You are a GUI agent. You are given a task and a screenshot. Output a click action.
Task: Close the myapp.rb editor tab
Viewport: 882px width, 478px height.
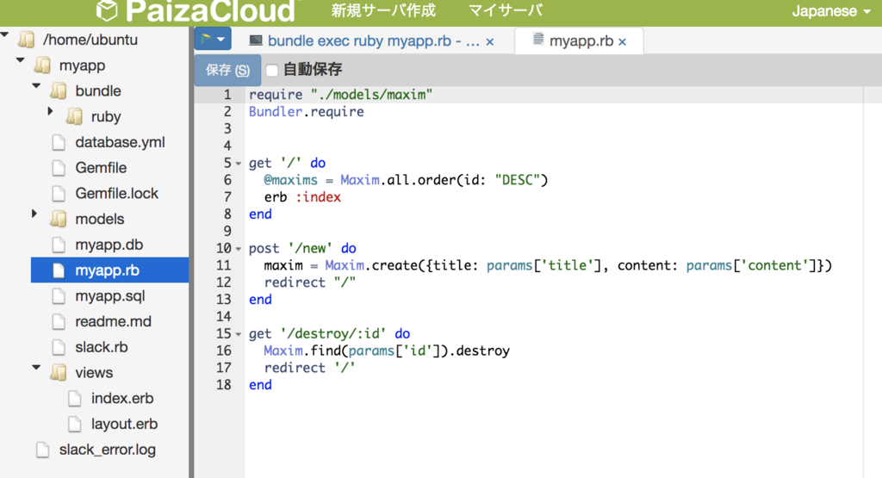click(622, 41)
